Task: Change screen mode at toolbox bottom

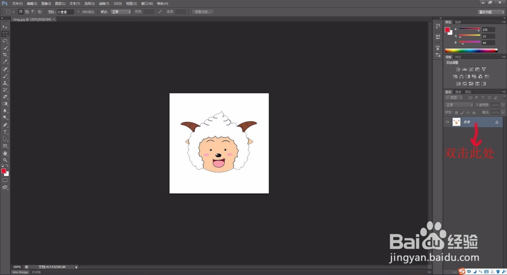Action: click(5, 187)
